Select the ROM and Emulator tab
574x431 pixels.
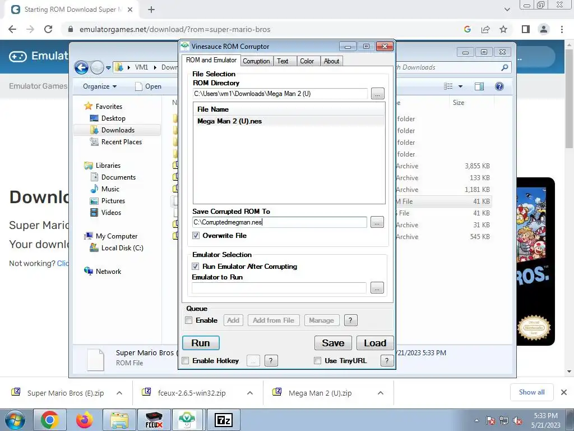pyautogui.click(x=211, y=60)
